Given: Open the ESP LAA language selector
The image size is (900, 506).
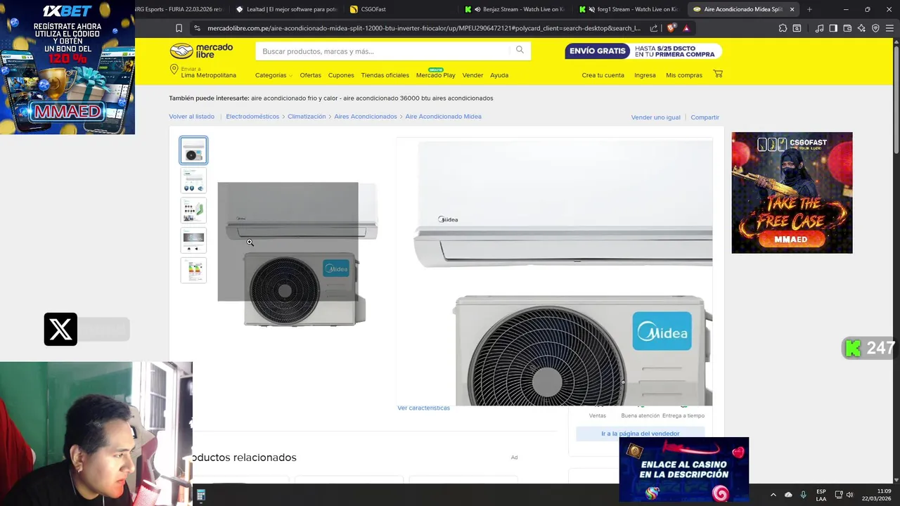Looking at the screenshot, I should [x=821, y=495].
